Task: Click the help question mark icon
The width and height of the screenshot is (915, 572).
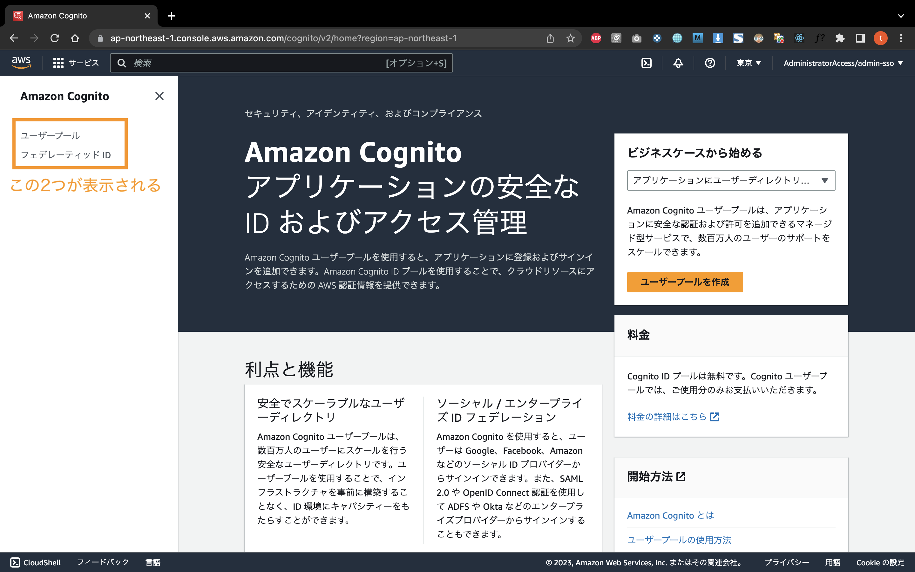Action: [x=710, y=63]
